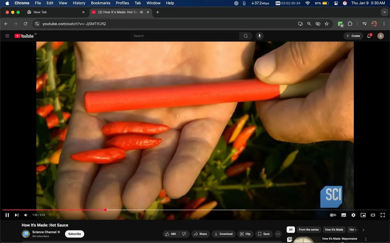Activate miniplayer mode
Viewport: 390px width, 243px height.
363,215
